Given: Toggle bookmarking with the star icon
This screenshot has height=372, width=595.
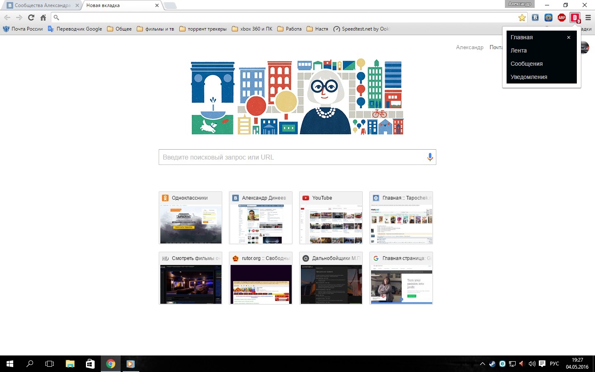Looking at the screenshot, I should coord(522,17).
